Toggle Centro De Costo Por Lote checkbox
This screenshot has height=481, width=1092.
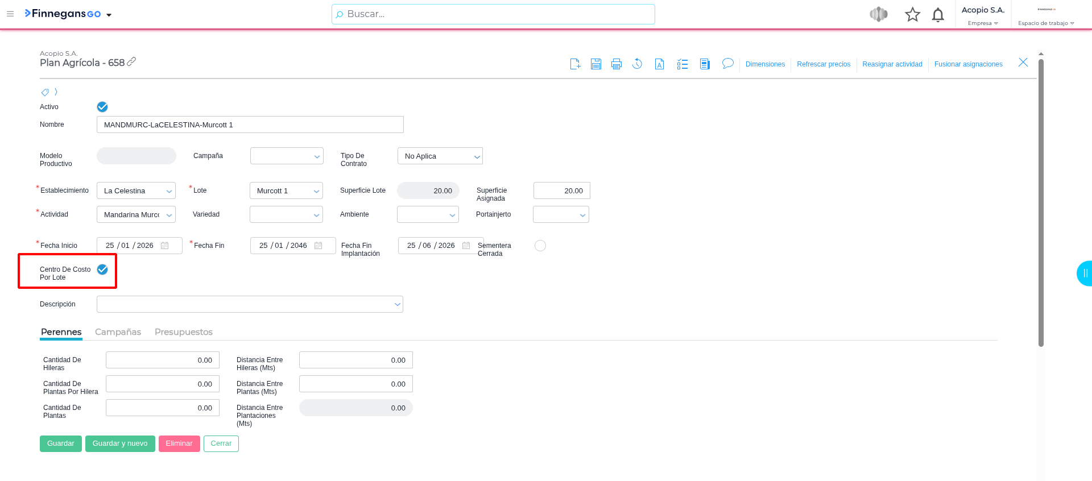click(102, 269)
